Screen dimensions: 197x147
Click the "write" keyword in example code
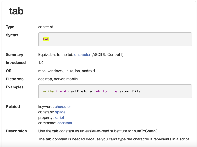(x=48, y=91)
